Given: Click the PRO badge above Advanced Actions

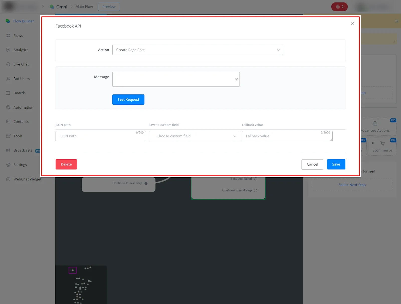Looking at the screenshot, I should point(393,120).
